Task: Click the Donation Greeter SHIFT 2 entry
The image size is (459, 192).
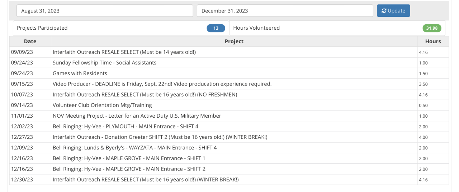Action: (x=160, y=137)
